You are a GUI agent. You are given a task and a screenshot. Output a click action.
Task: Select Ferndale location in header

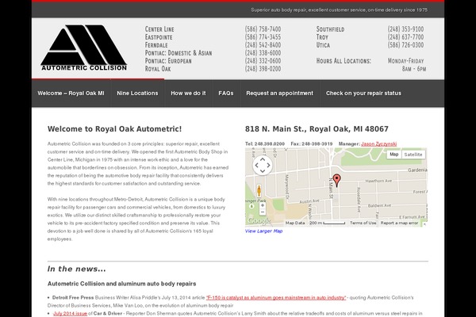[156, 45]
